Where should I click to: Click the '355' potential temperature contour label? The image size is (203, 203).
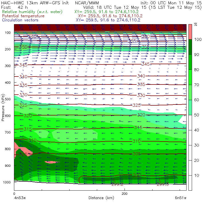point(132,41)
